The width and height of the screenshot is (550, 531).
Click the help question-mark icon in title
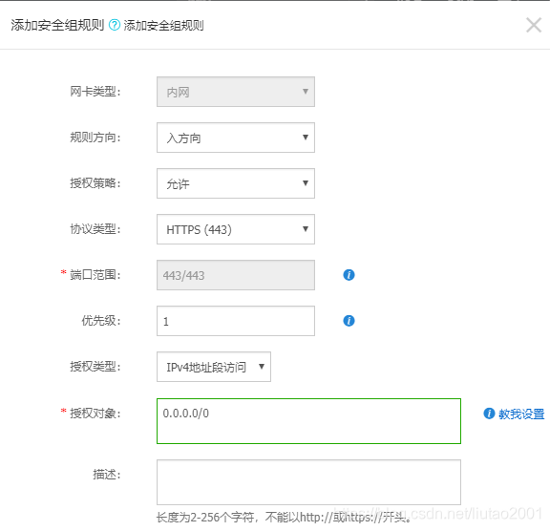(115, 25)
